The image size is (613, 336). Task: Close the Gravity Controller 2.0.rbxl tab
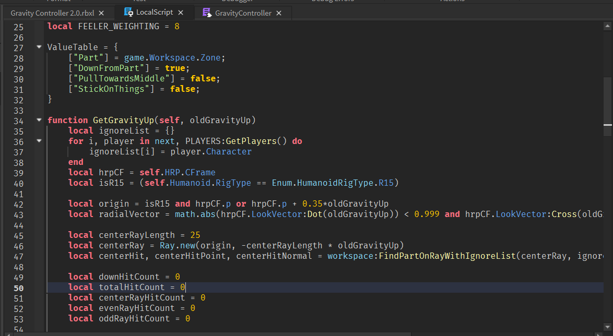101,13
